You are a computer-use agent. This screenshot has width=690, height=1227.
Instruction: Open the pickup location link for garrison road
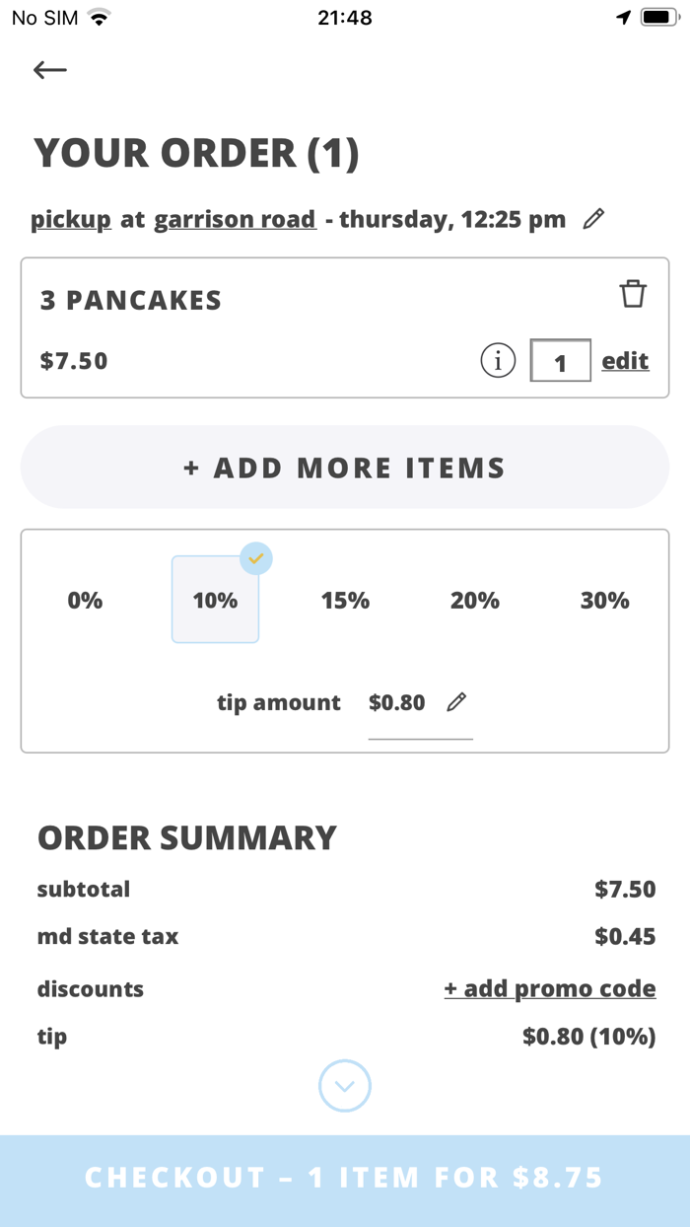236,218
